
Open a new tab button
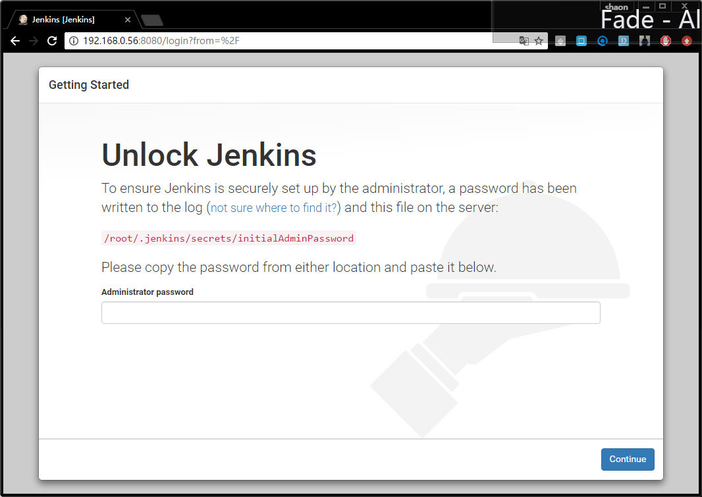tap(151, 20)
